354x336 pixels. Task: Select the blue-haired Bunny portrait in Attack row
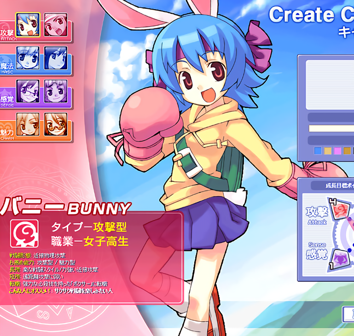(28, 24)
